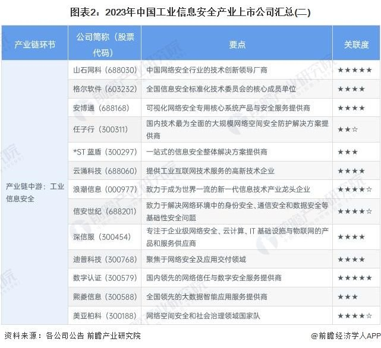
Task: Click text '网络空间安全和社会治理领域国家队'
Action: (x=203, y=316)
